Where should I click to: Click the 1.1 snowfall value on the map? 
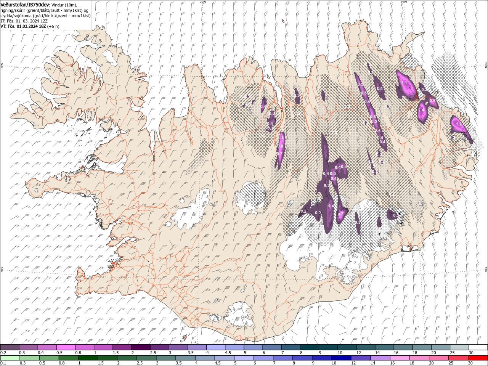(405, 83)
